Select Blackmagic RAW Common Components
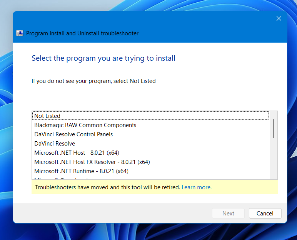Image resolution: width=297 pixels, height=240 pixels. coord(150,125)
